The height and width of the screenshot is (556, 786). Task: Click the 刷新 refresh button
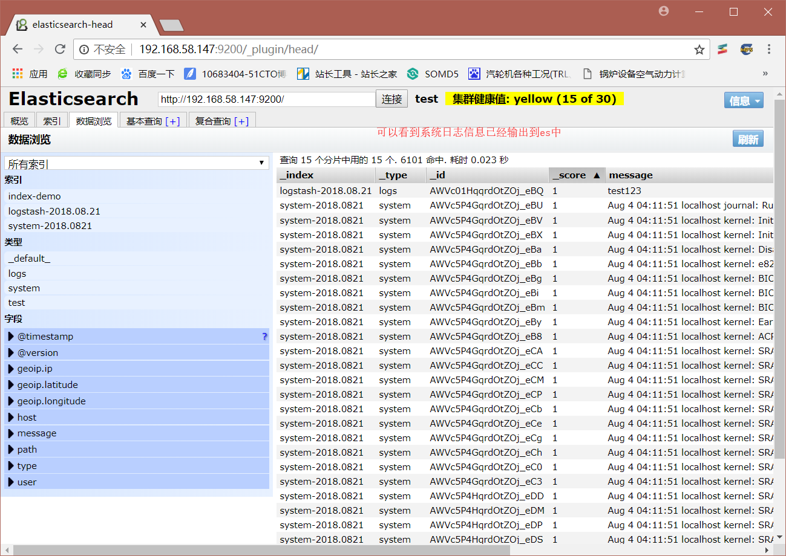pos(748,139)
